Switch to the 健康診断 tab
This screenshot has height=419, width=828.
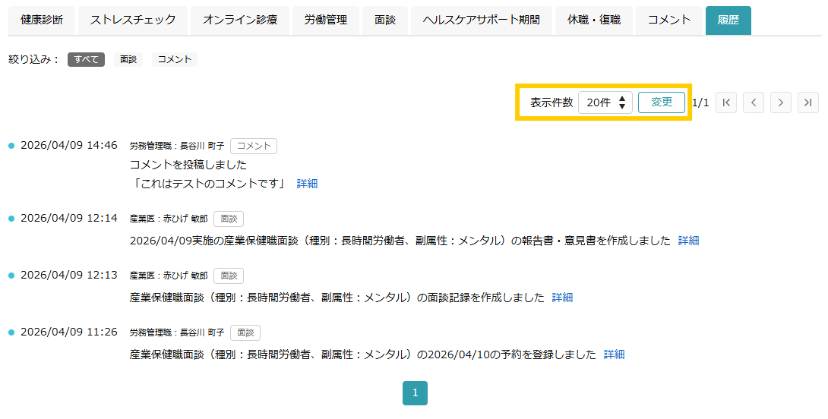coord(42,20)
